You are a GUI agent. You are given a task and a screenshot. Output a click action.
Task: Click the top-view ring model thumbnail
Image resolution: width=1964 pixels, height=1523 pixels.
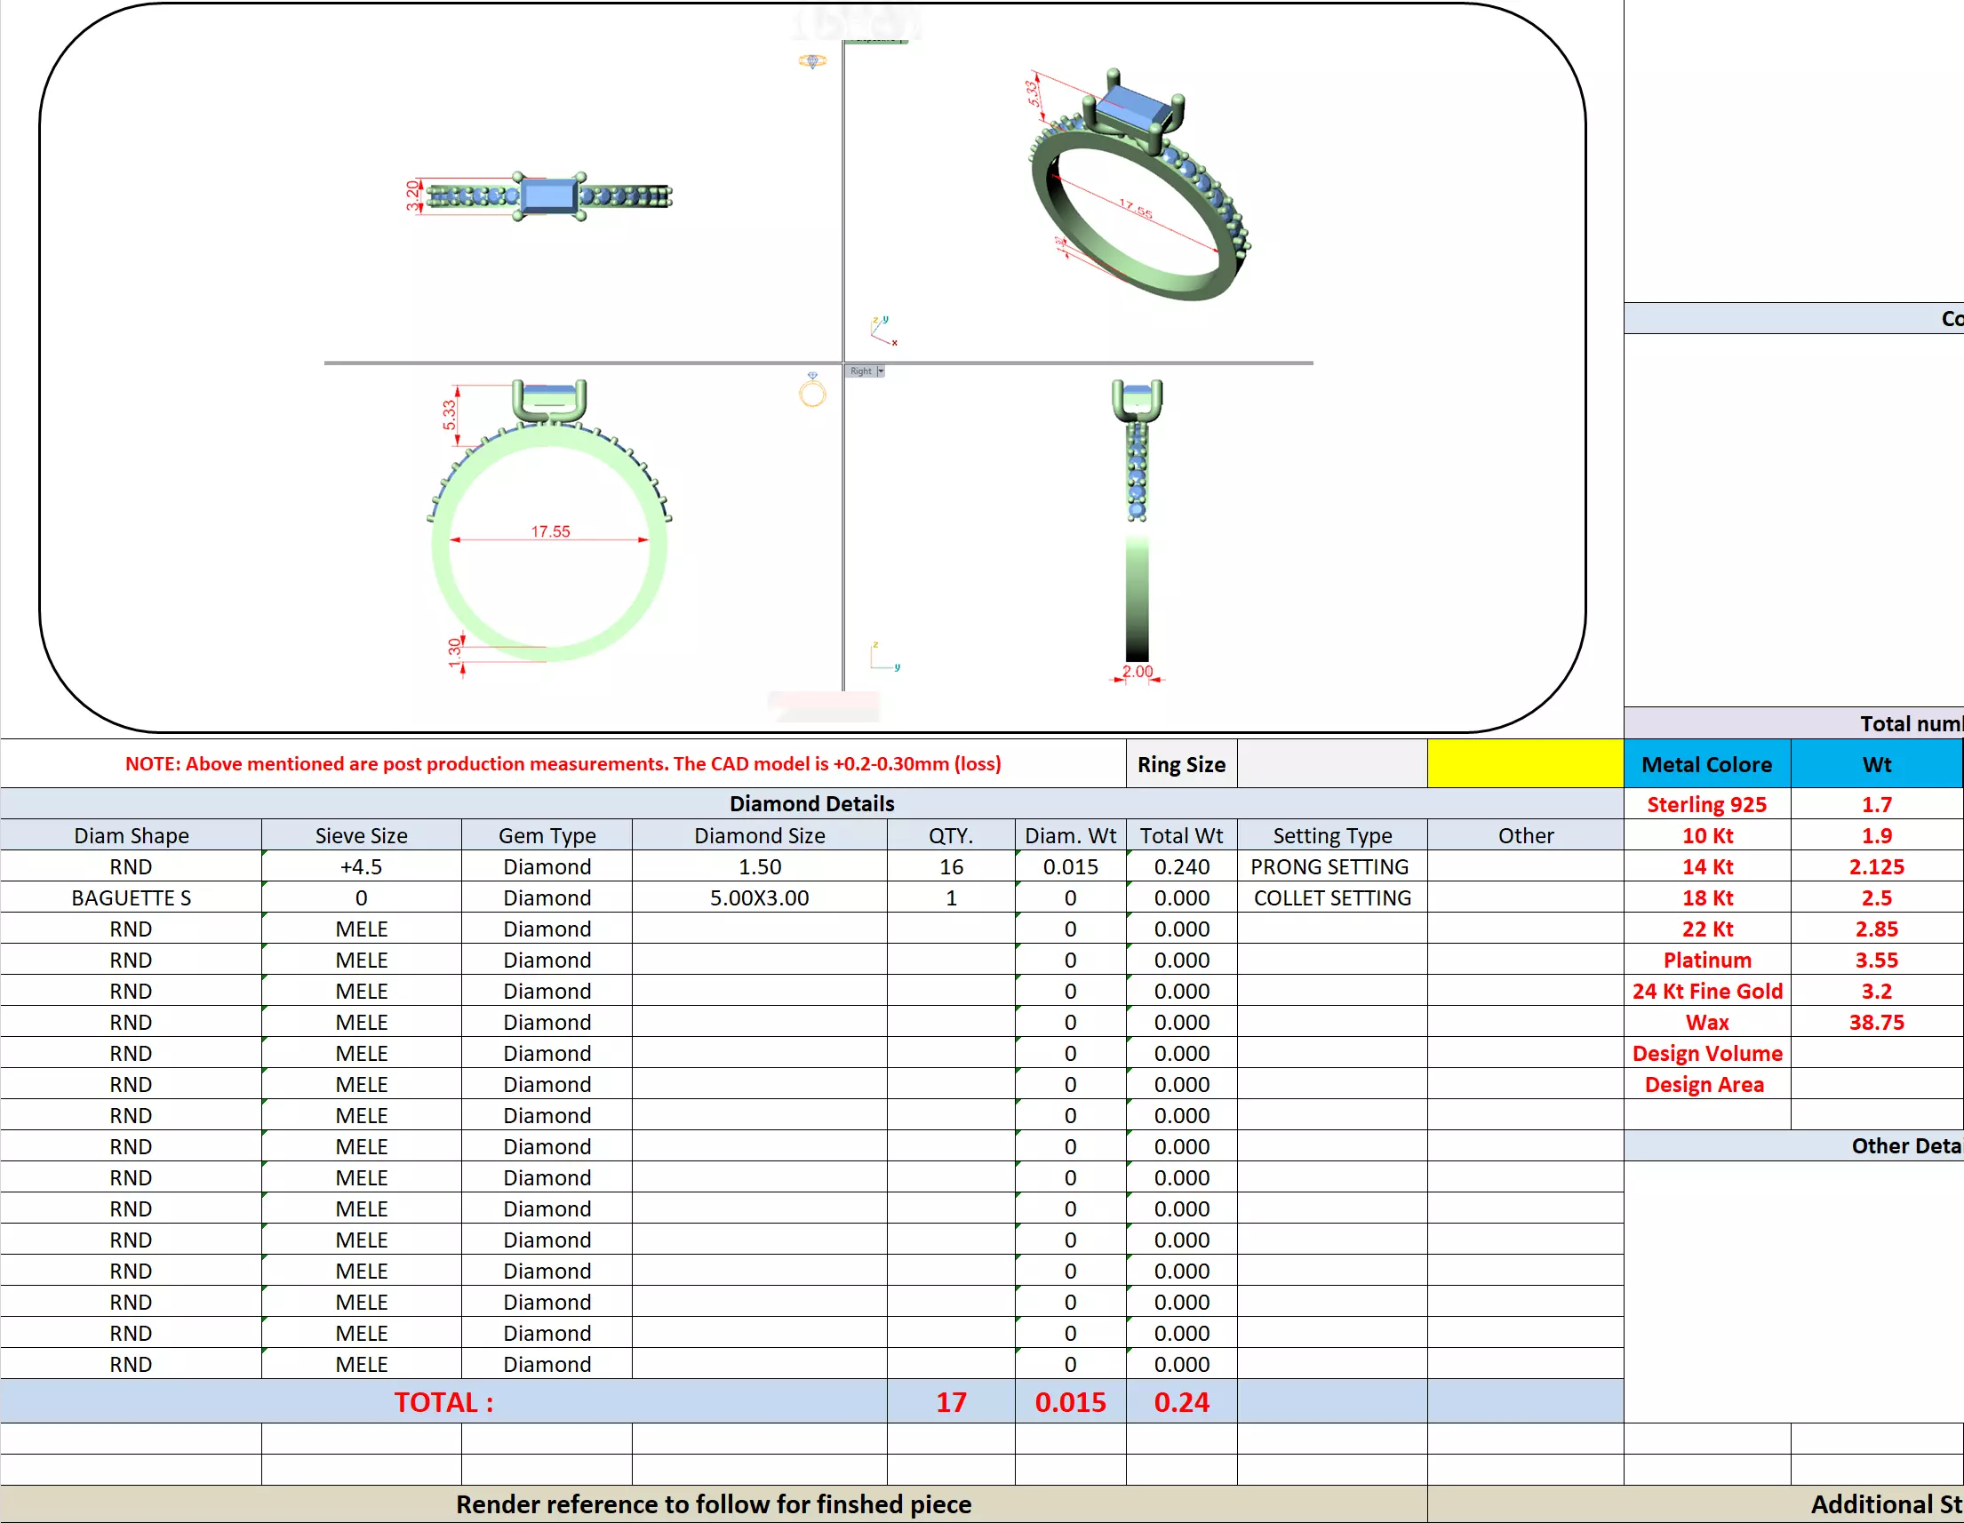click(549, 196)
